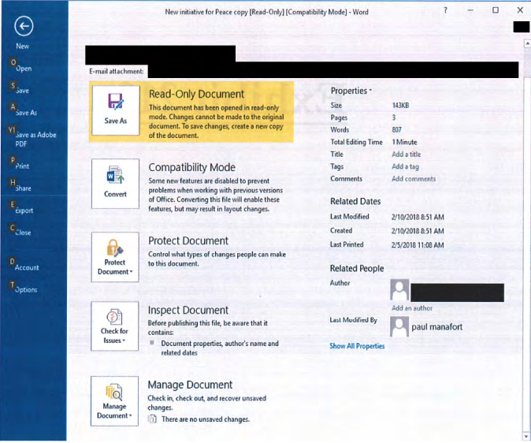This screenshot has height=443, width=531.
Task: Open Word Options
Action: point(26,289)
